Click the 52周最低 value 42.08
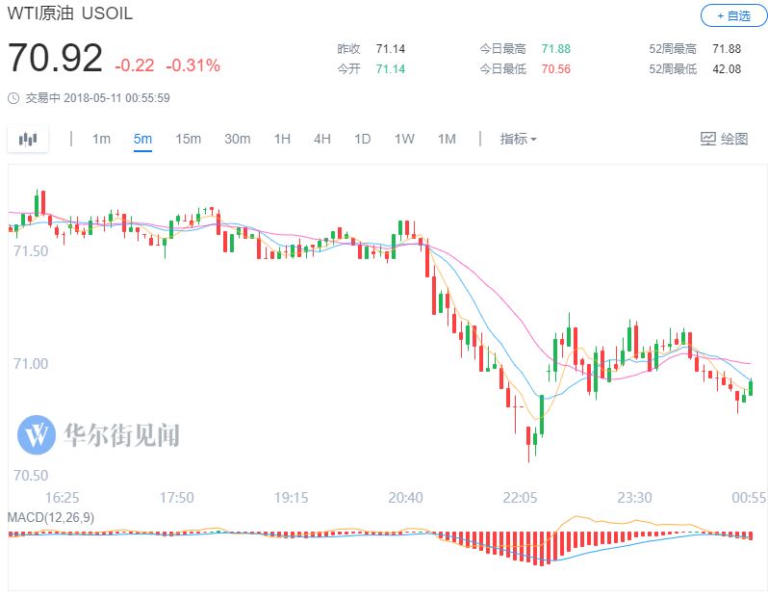The height and width of the screenshot is (599, 768). [727, 69]
